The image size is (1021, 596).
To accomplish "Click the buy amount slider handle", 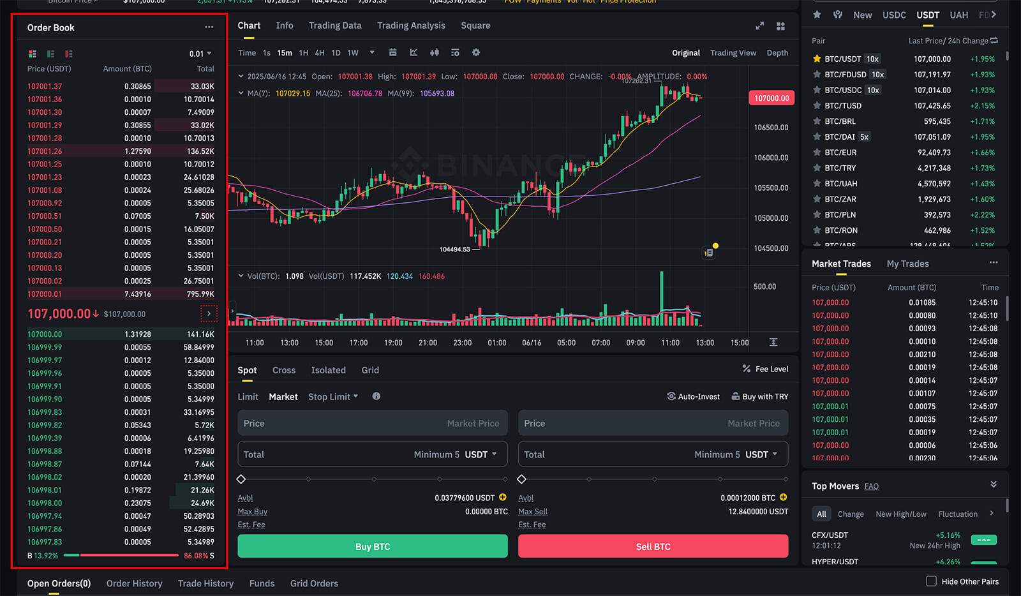I will [241, 479].
